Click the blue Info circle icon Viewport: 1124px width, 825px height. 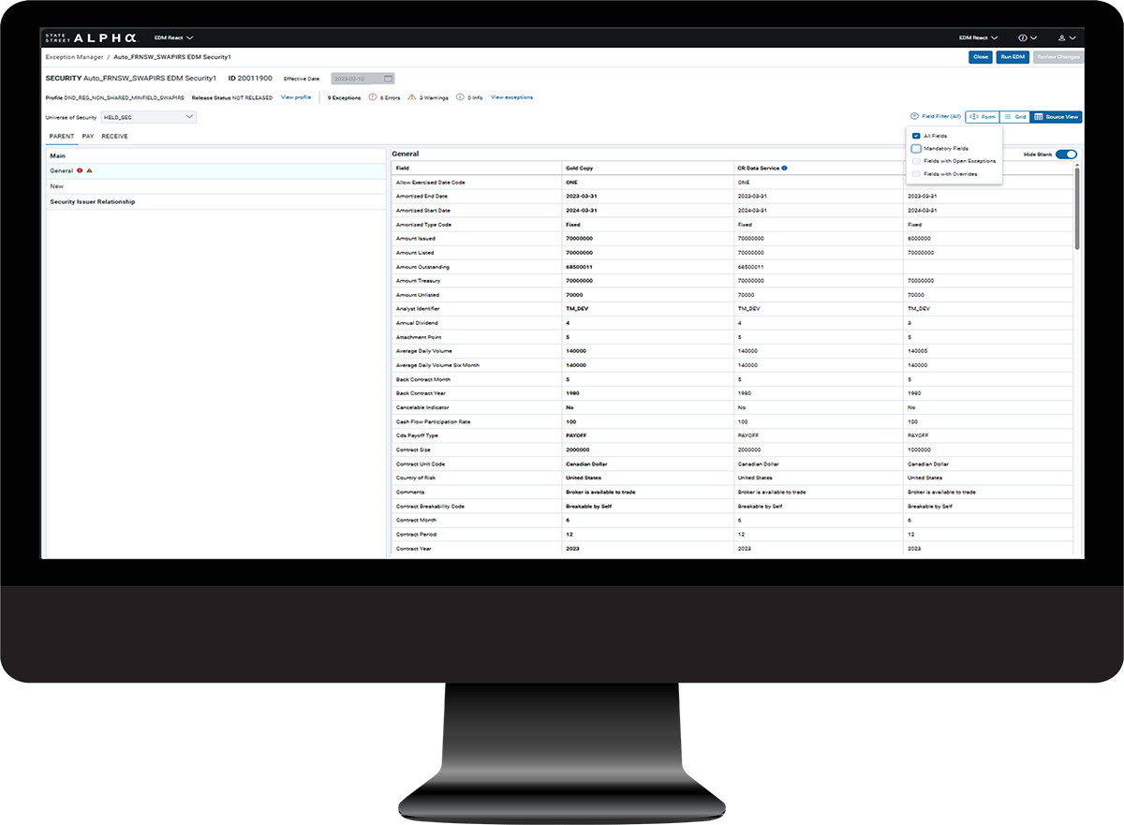pyautogui.click(x=459, y=97)
